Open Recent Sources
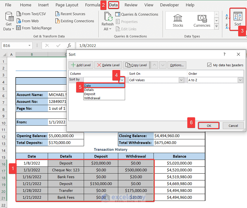The image size is (247, 208). click(70, 14)
